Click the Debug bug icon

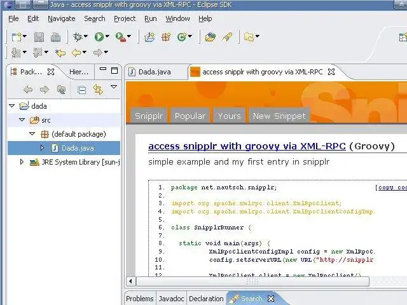tap(78, 37)
